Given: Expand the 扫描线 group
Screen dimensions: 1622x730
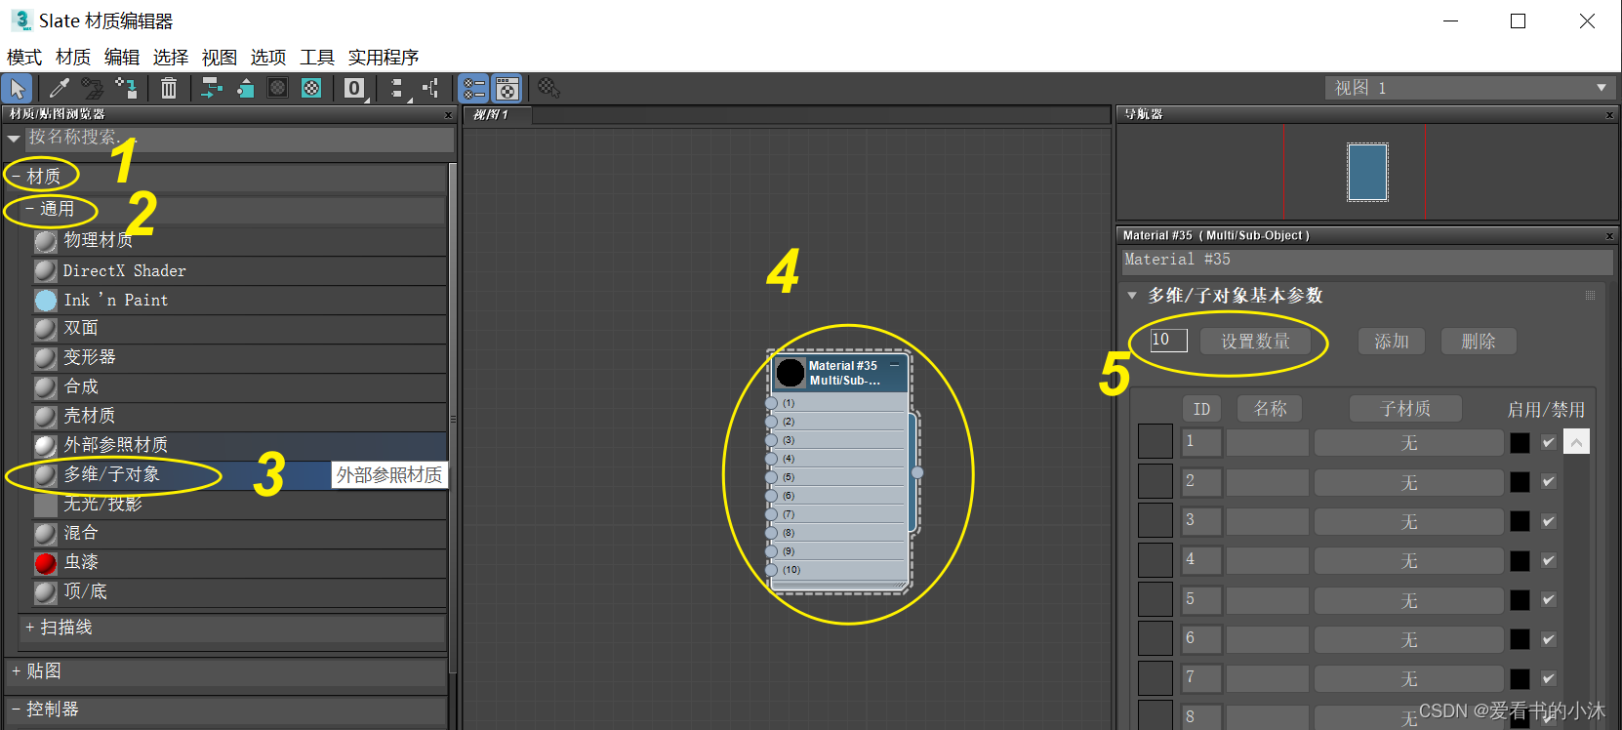Looking at the screenshot, I should (x=29, y=628).
